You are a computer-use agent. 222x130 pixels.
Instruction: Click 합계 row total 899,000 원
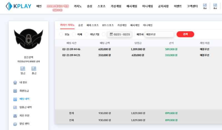click(x=171, y=113)
